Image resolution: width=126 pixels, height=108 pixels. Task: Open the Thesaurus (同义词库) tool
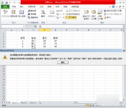pyautogui.click(x=22, y=13)
